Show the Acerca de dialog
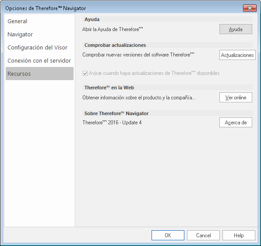 click(x=236, y=123)
